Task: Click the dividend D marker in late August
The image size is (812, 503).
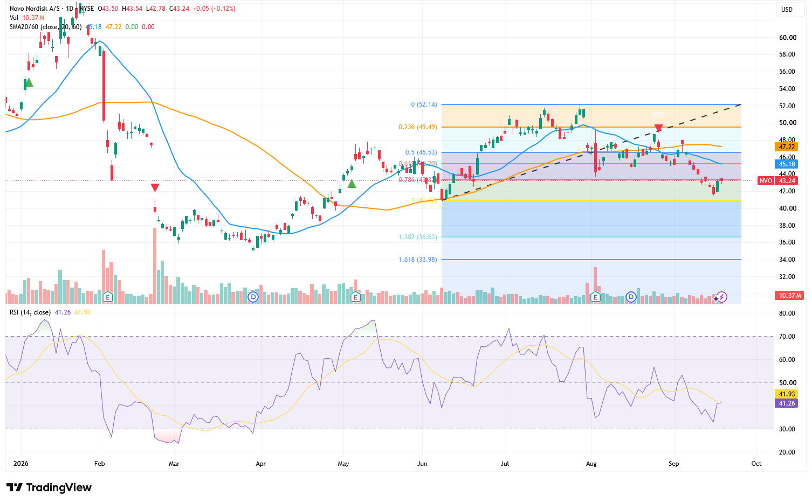Action: click(x=632, y=297)
